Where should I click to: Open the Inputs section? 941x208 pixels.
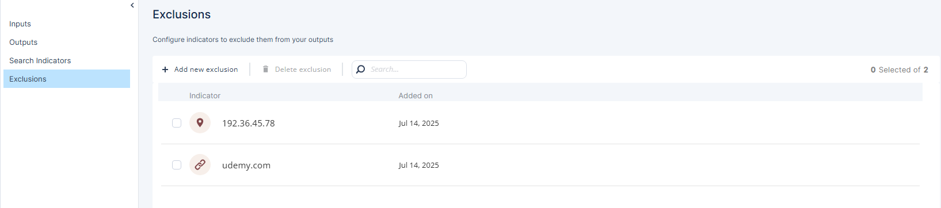(x=20, y=24)
